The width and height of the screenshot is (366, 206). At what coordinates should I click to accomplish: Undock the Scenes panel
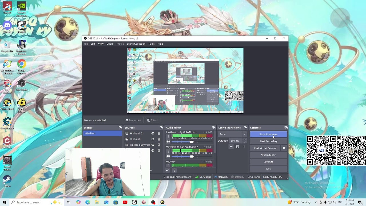[120, 128]
